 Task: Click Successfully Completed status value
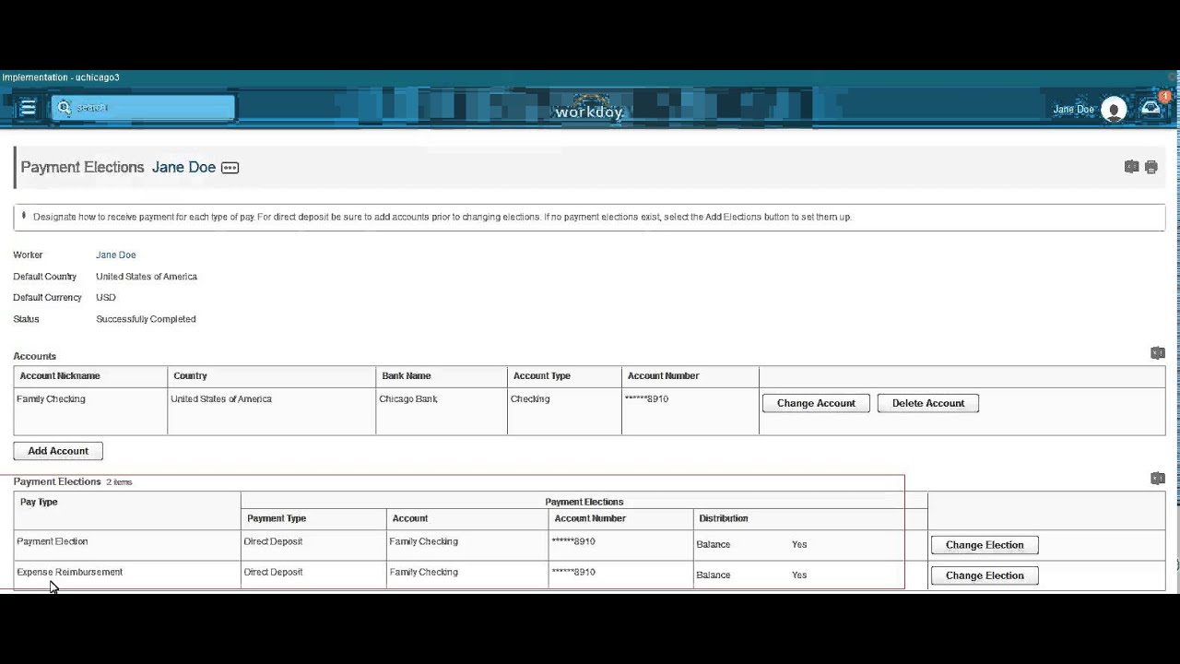point(146,319)
